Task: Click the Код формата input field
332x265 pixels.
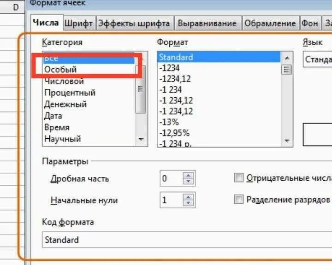Action: pos(187,240)
